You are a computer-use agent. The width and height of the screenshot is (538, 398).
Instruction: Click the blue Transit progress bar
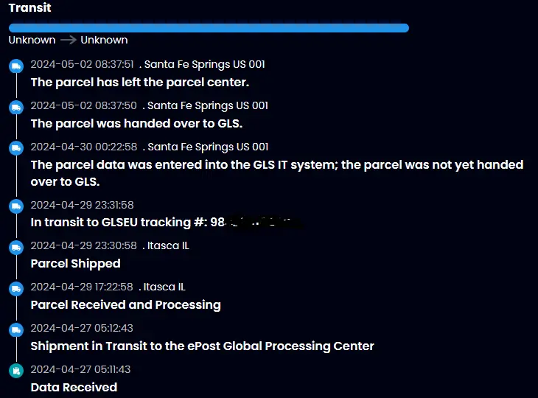pos(209,28)
